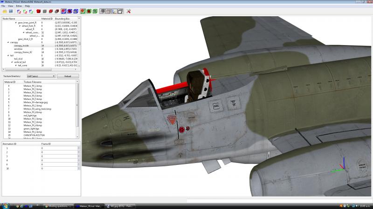Open the View menu
Viewport: 373px width, 209px height.
[11, 6]
